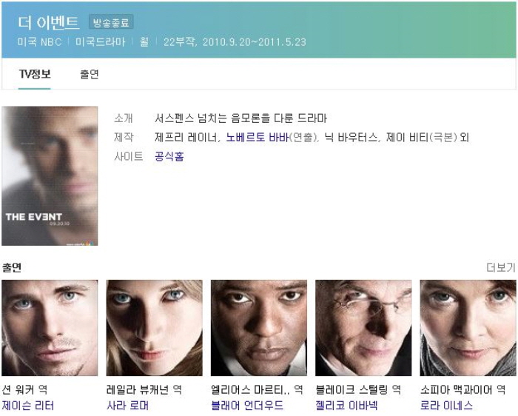Switch to the 출연 tab
The height and width of the screenshot is (416, 518).
90,74
